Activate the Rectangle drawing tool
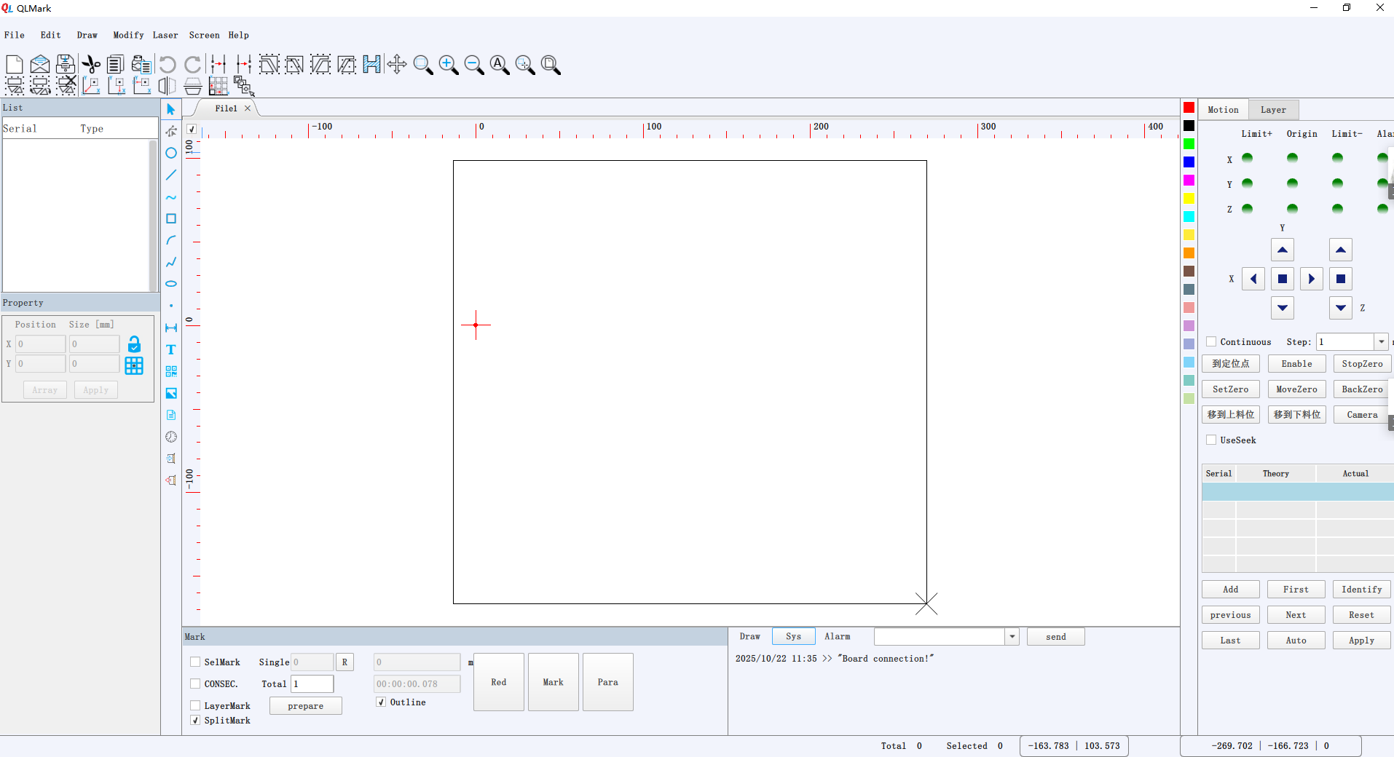 pos(170,218)
